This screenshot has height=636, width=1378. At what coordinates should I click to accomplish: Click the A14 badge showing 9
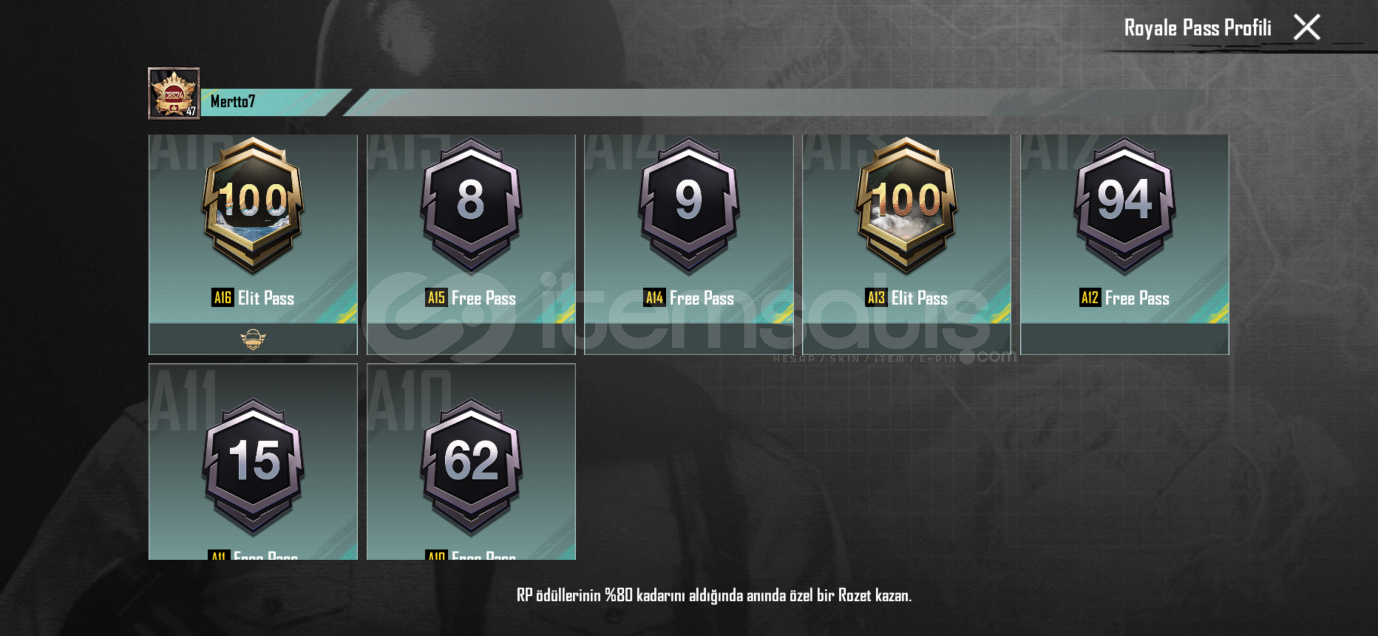689,206
